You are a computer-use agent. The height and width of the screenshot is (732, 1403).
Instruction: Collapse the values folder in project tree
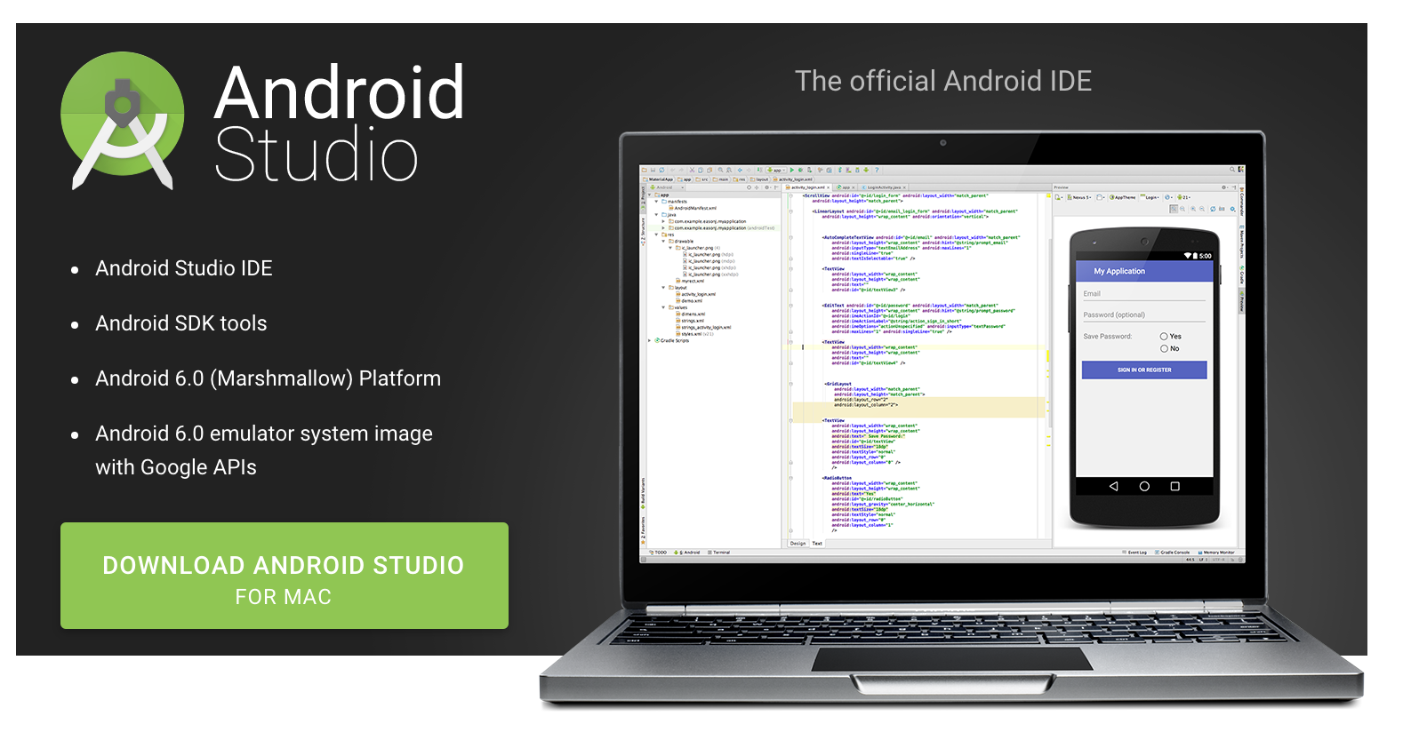[x=663, y=307]
